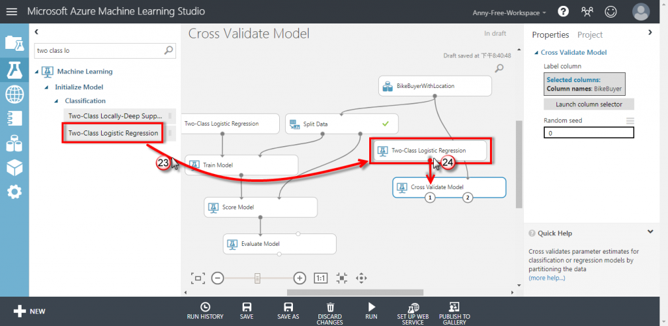Screen dimensions: 668x326
Task: Click the Cross Validate Model experiment title
Action: tap(249, 34)
